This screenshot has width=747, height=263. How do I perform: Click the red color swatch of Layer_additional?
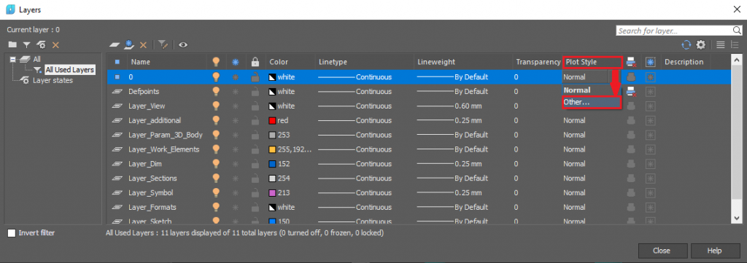click(273, 120)
